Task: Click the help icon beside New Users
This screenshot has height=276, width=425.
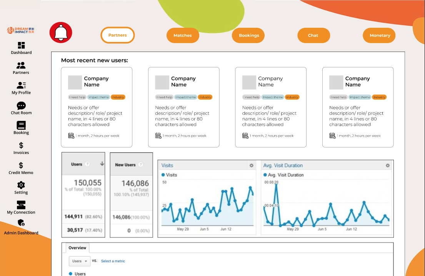Action: coord(140,165)
